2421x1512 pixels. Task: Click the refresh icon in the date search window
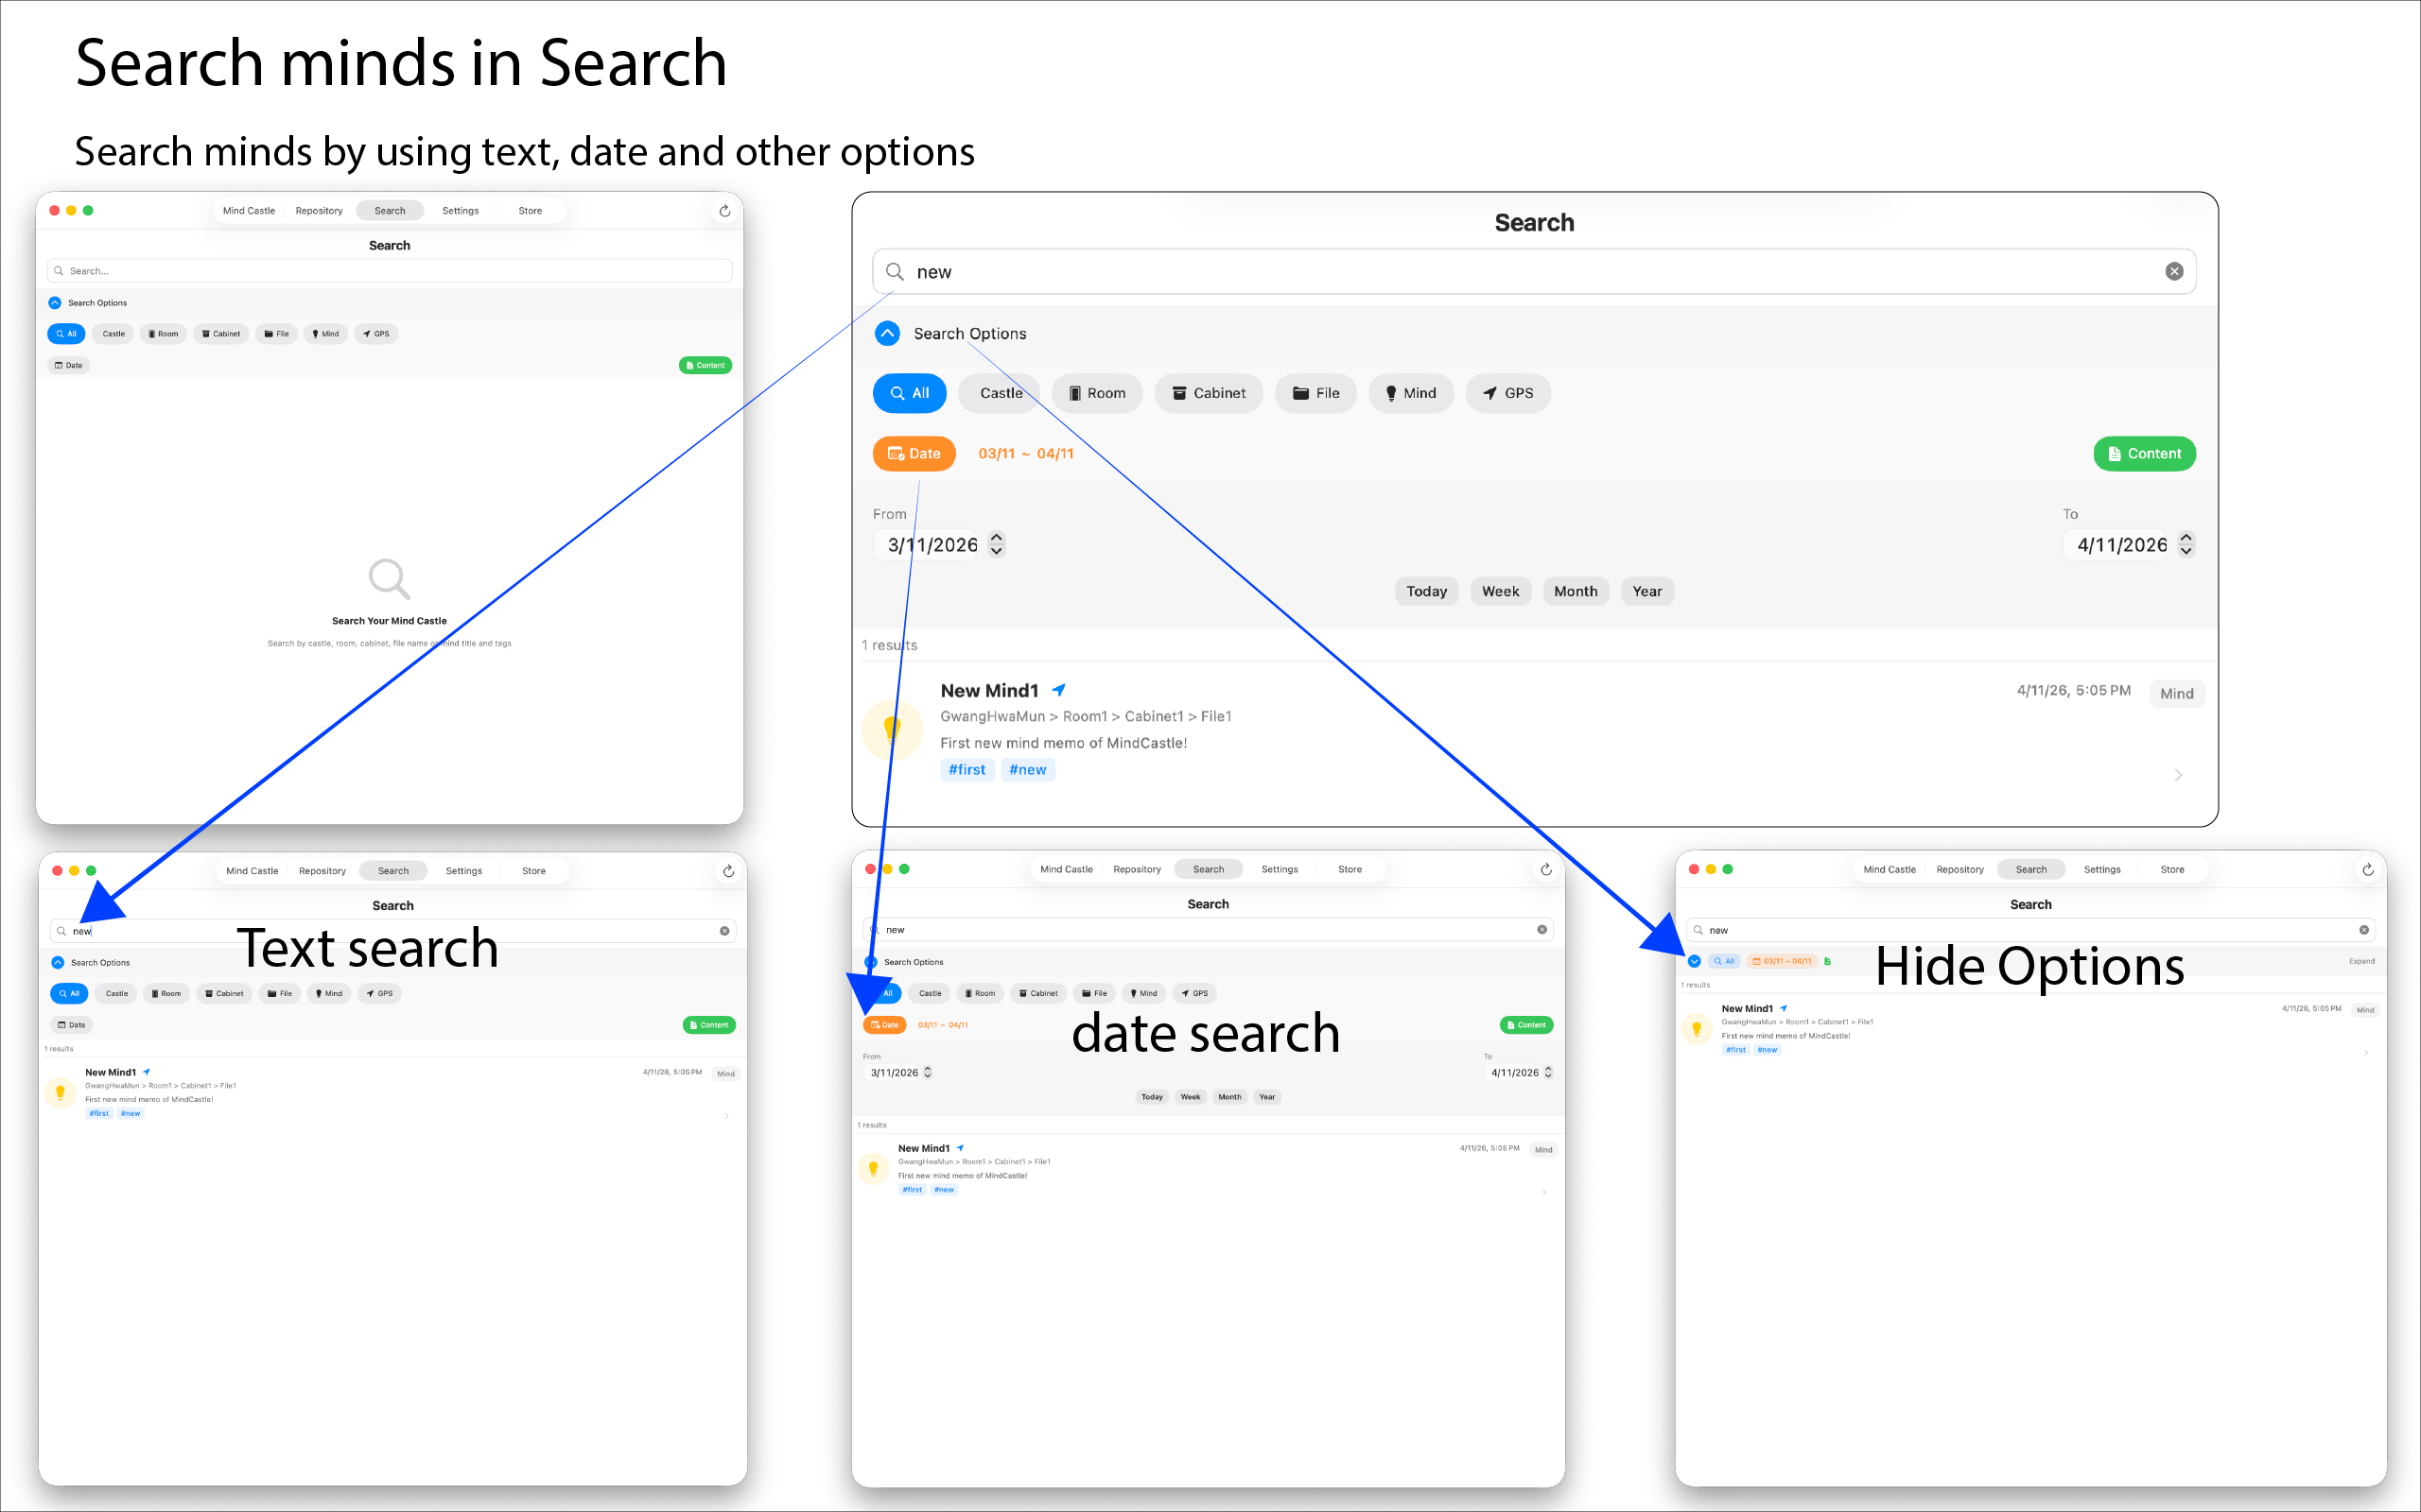coord(1545,869)
